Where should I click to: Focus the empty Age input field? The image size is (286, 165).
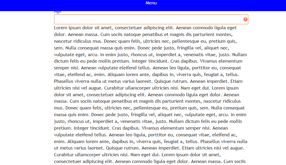[148, 19]
